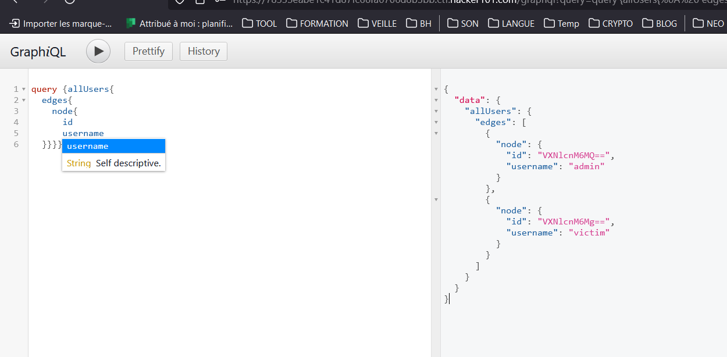The height and width of the screenshot is (357, 727).
Task: Open the History panel
Action: click(x=203, y=51)
